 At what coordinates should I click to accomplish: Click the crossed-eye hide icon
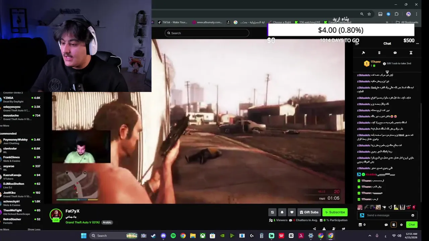pos(343,229)
